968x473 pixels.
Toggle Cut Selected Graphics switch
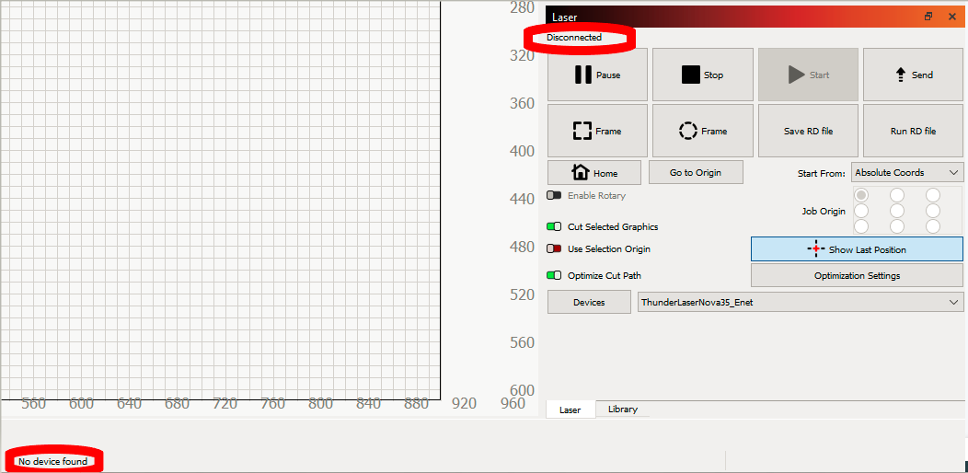pos(554,226)
